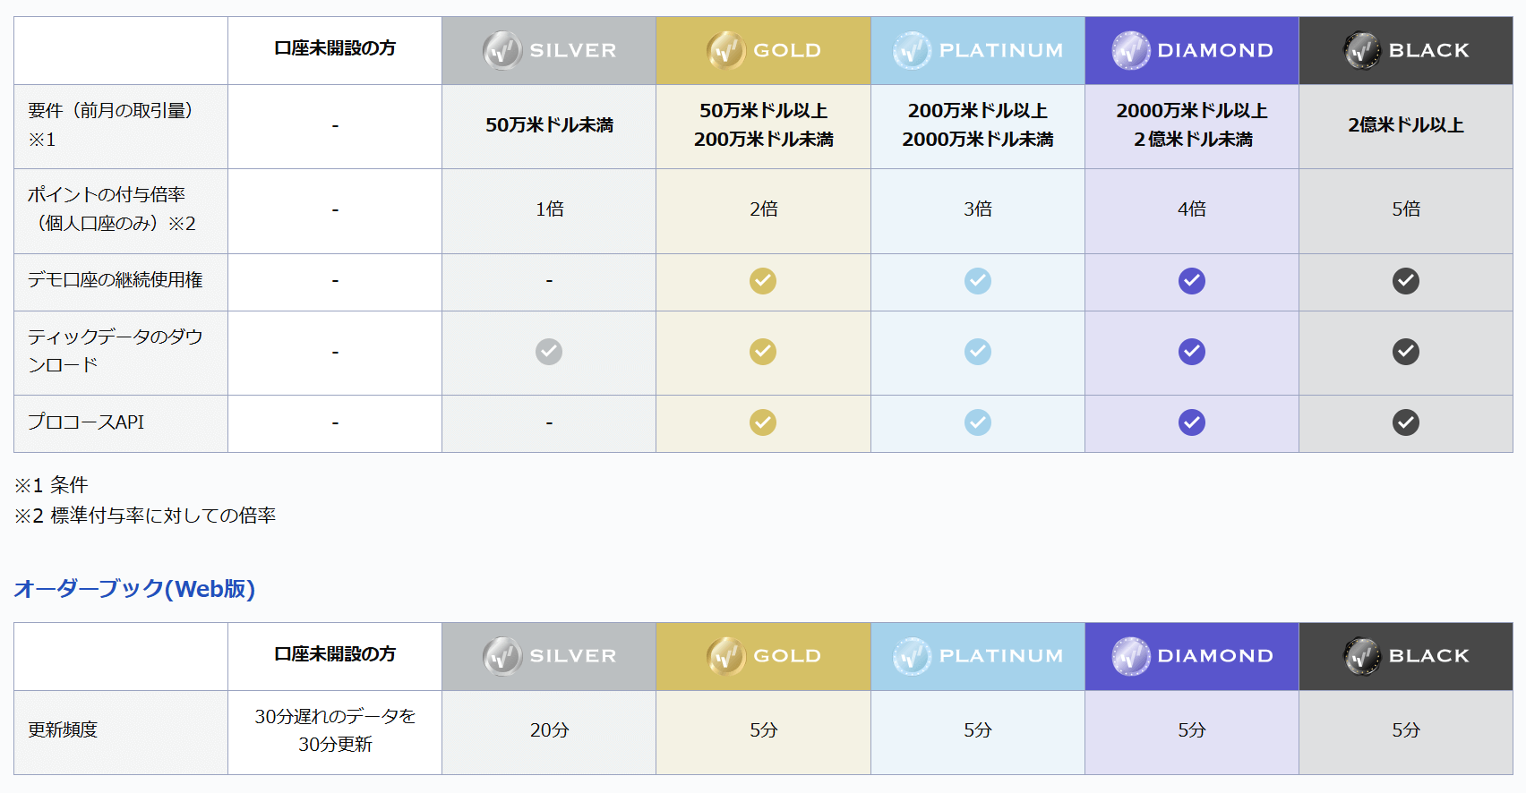
Task: Click platinum checkmark in ティックデータのダウンロード row
Action: 978,352
